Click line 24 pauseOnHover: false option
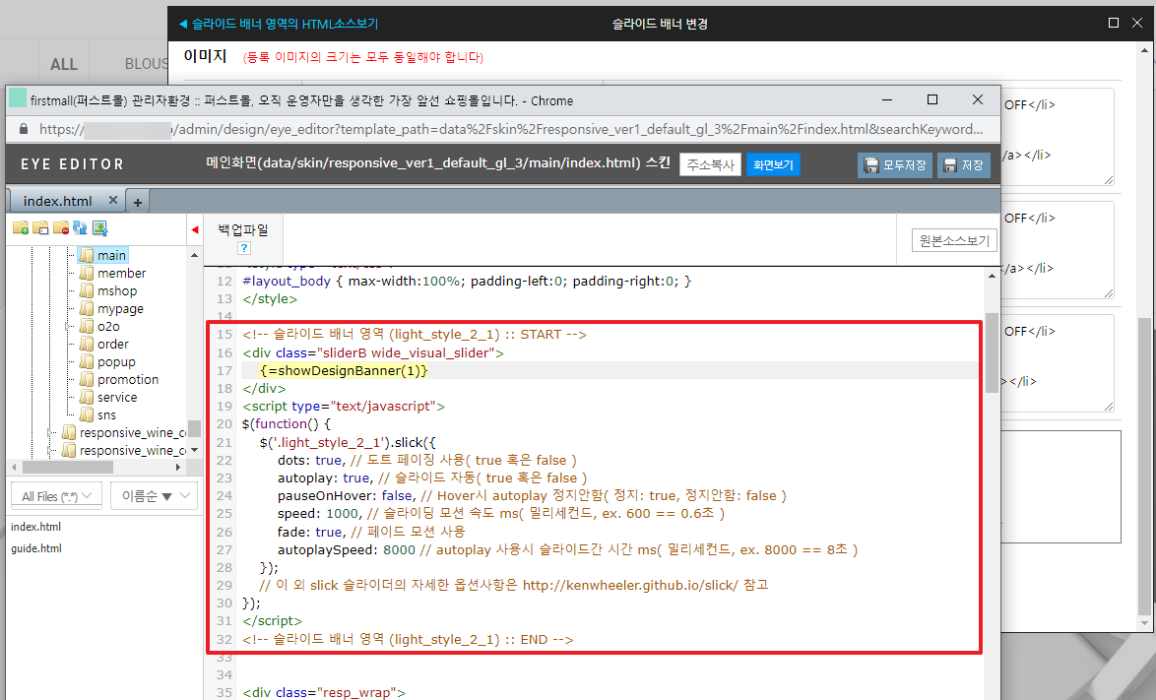This screenshot has height=700, width=1156. click(x=347, y=496)
